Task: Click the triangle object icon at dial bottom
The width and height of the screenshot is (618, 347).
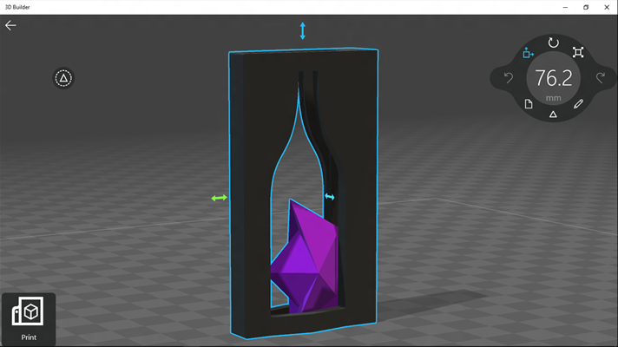Action: click(x=554, y=115)
